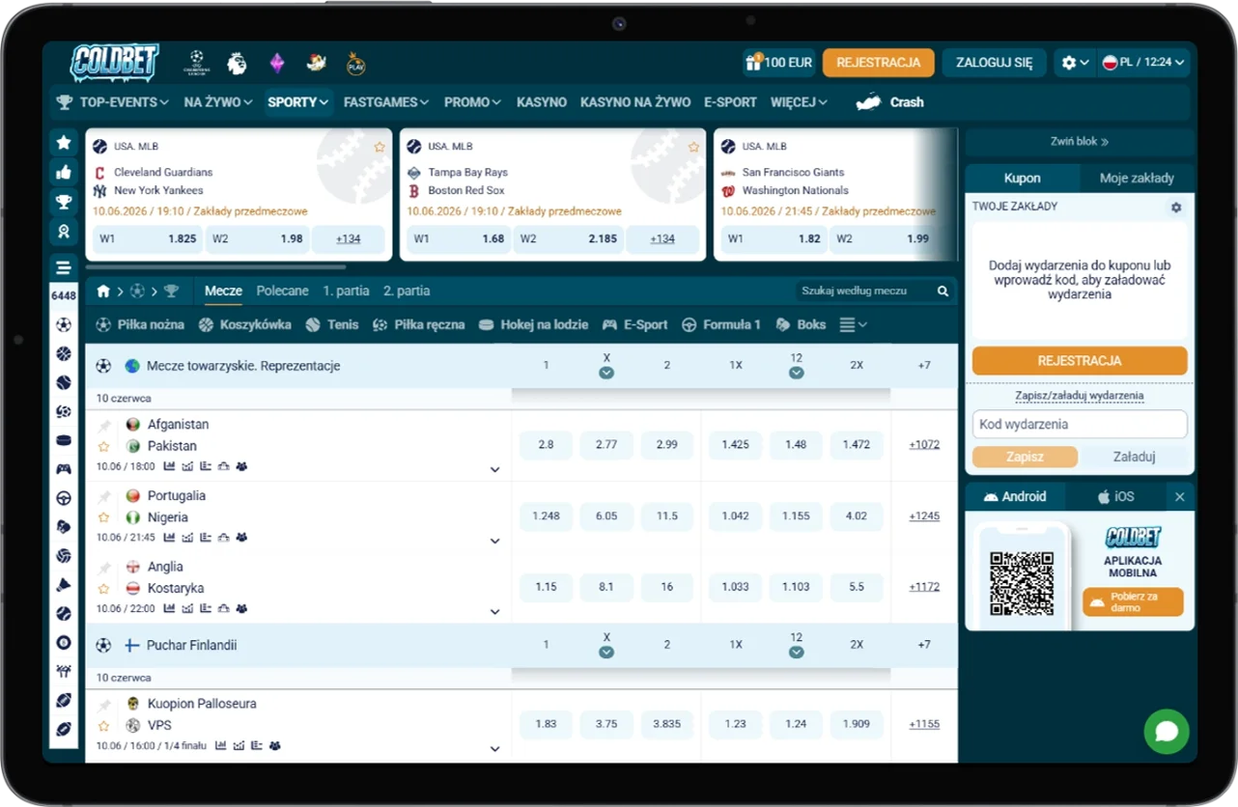Open the Premier League lion icon

pyautogui.click(x=237, y=64)
